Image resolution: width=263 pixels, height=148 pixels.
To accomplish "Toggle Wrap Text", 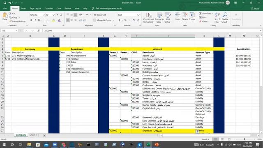I will click(x=100, y=15).
